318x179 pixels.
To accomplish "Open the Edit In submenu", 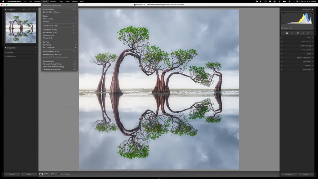I will click(x=59, y=16).
